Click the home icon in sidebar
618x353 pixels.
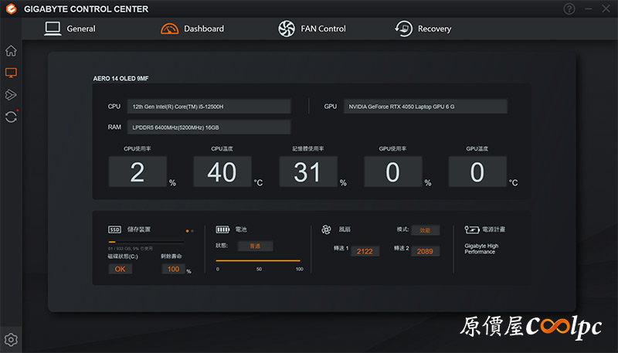(11, 50)
